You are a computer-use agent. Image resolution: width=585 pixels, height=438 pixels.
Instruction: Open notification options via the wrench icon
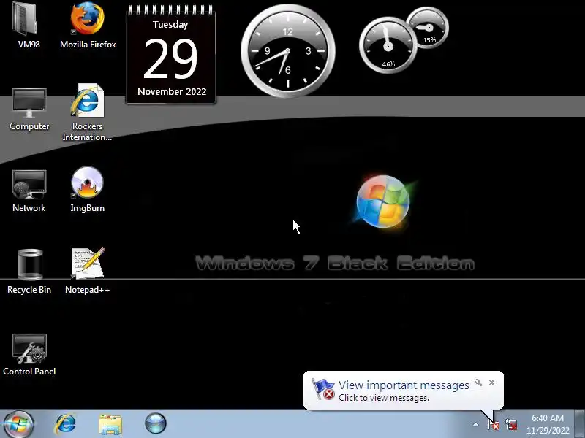pos(478,383)
